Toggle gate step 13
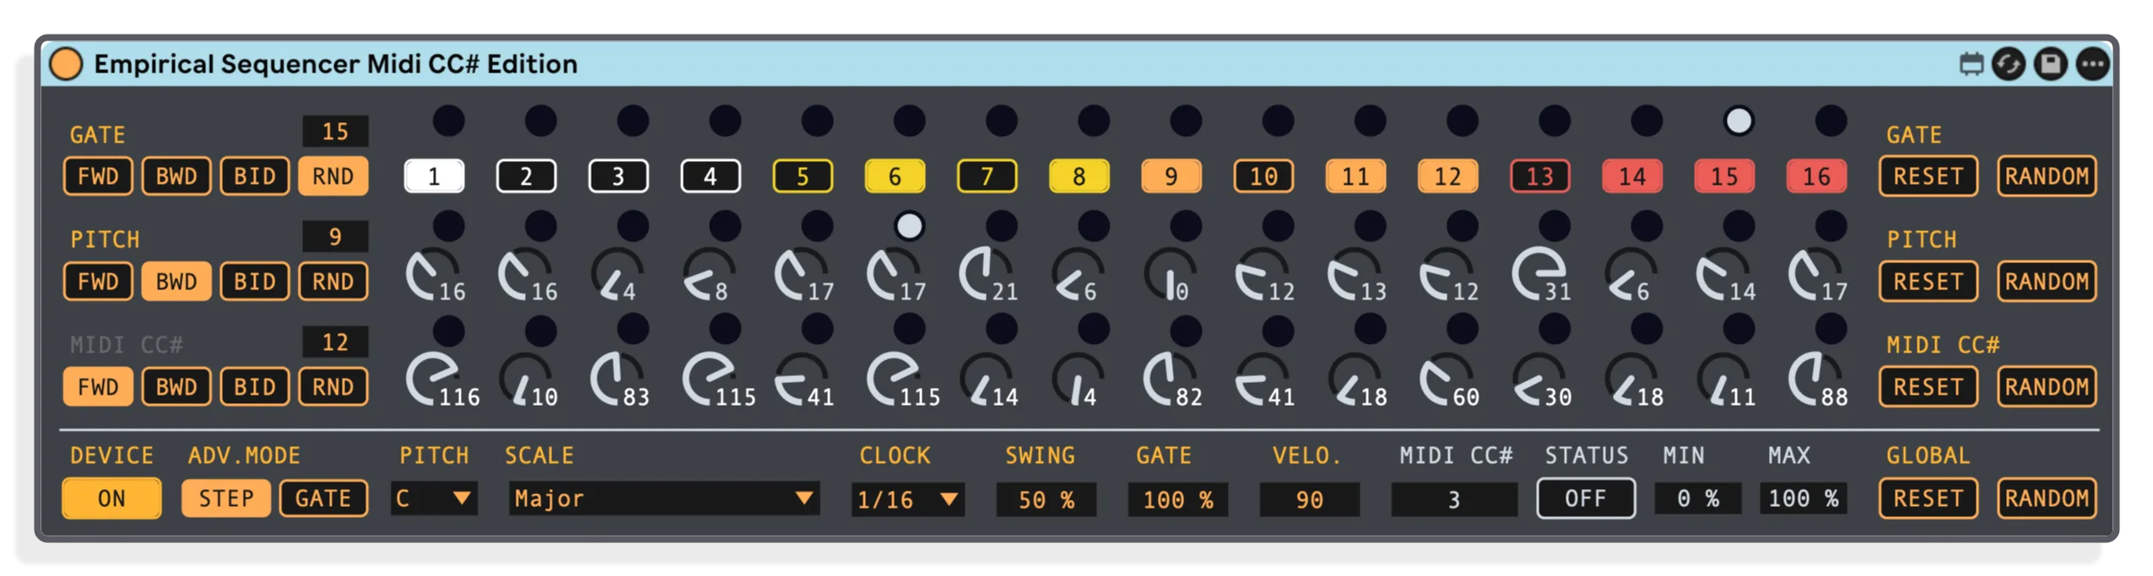This screenshot has height=576, width=2153. point(1539,176)
